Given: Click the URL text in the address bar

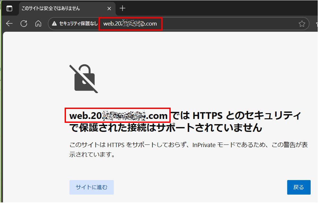Looking at the screenshot, I should coord(130,24).
